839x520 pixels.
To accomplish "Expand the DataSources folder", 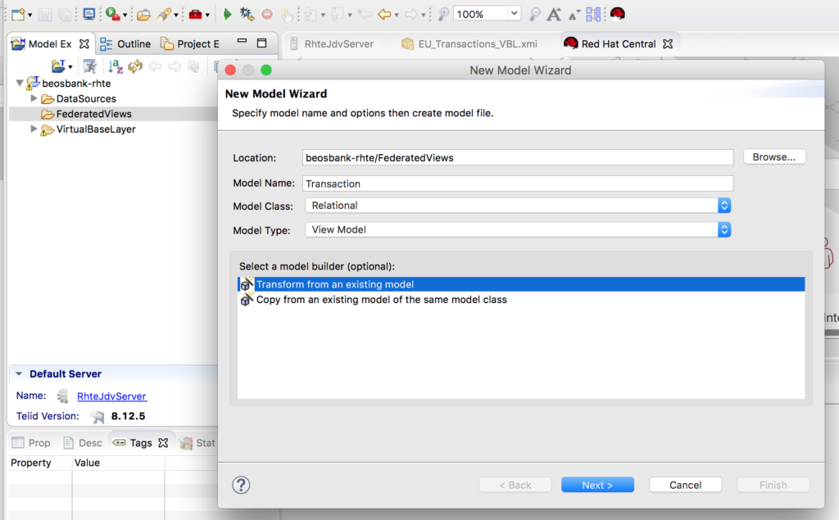I will tap(34, 100).
